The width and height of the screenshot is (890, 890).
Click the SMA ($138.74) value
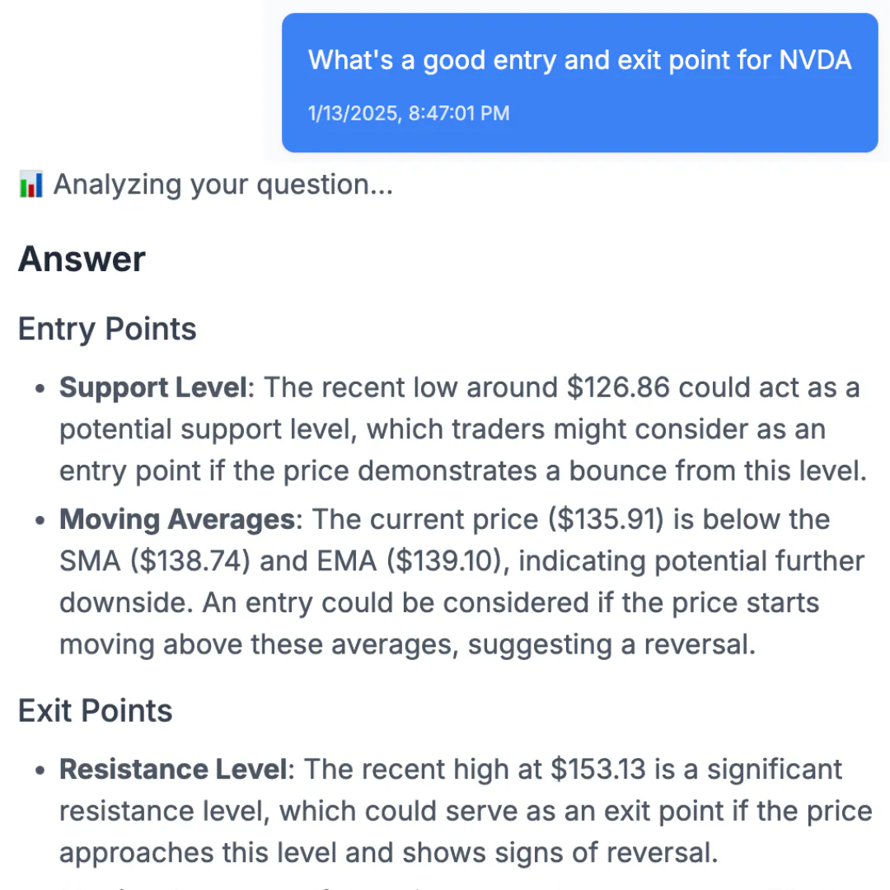tap(155, 561)
